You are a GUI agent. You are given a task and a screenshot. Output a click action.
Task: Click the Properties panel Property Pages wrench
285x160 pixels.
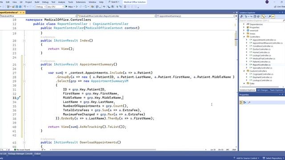point(249,103)
